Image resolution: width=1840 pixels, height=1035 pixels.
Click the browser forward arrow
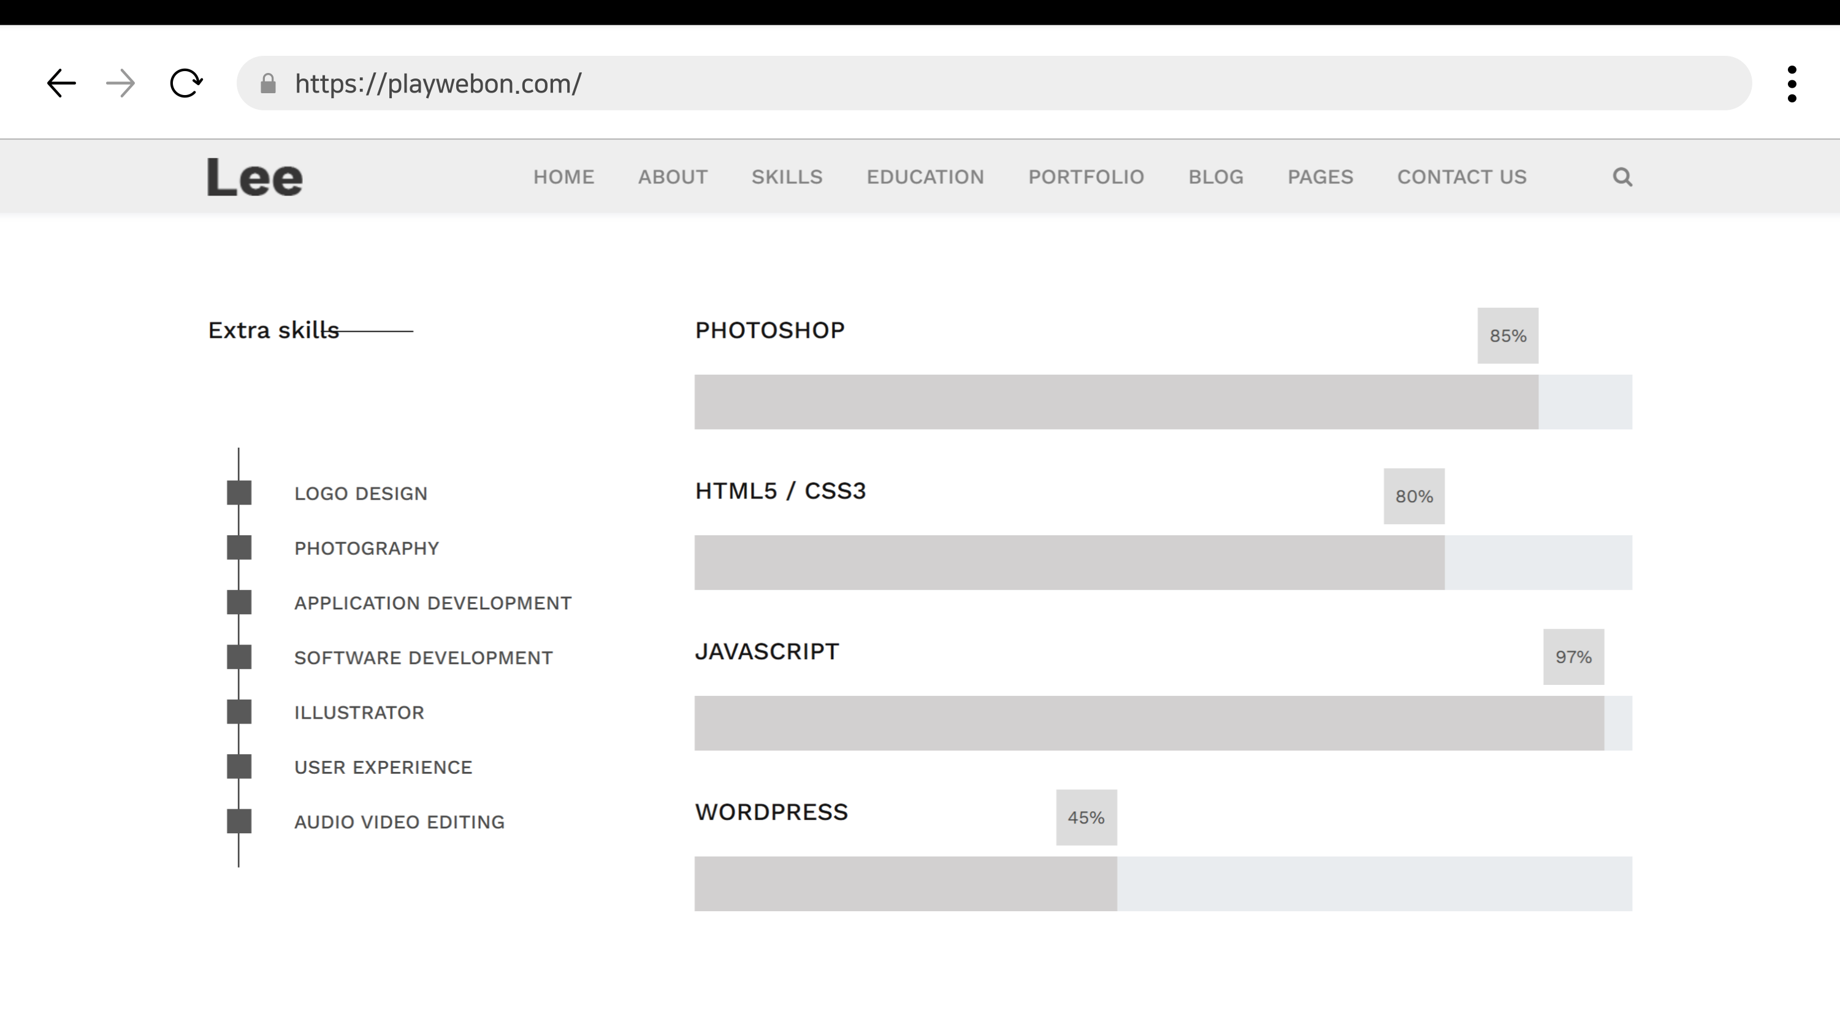120,83
